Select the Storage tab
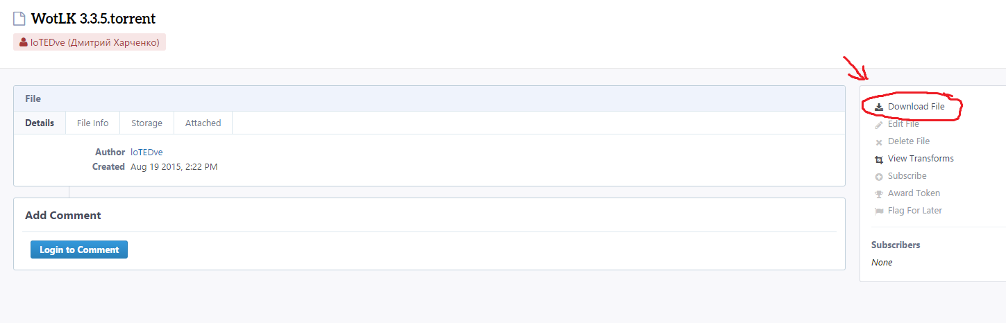The width and height of the screenshot is (1006, 323). [x=146, y=123]
